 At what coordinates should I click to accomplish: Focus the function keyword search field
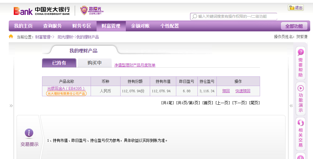pyautogui.click(x=235, y=16)
